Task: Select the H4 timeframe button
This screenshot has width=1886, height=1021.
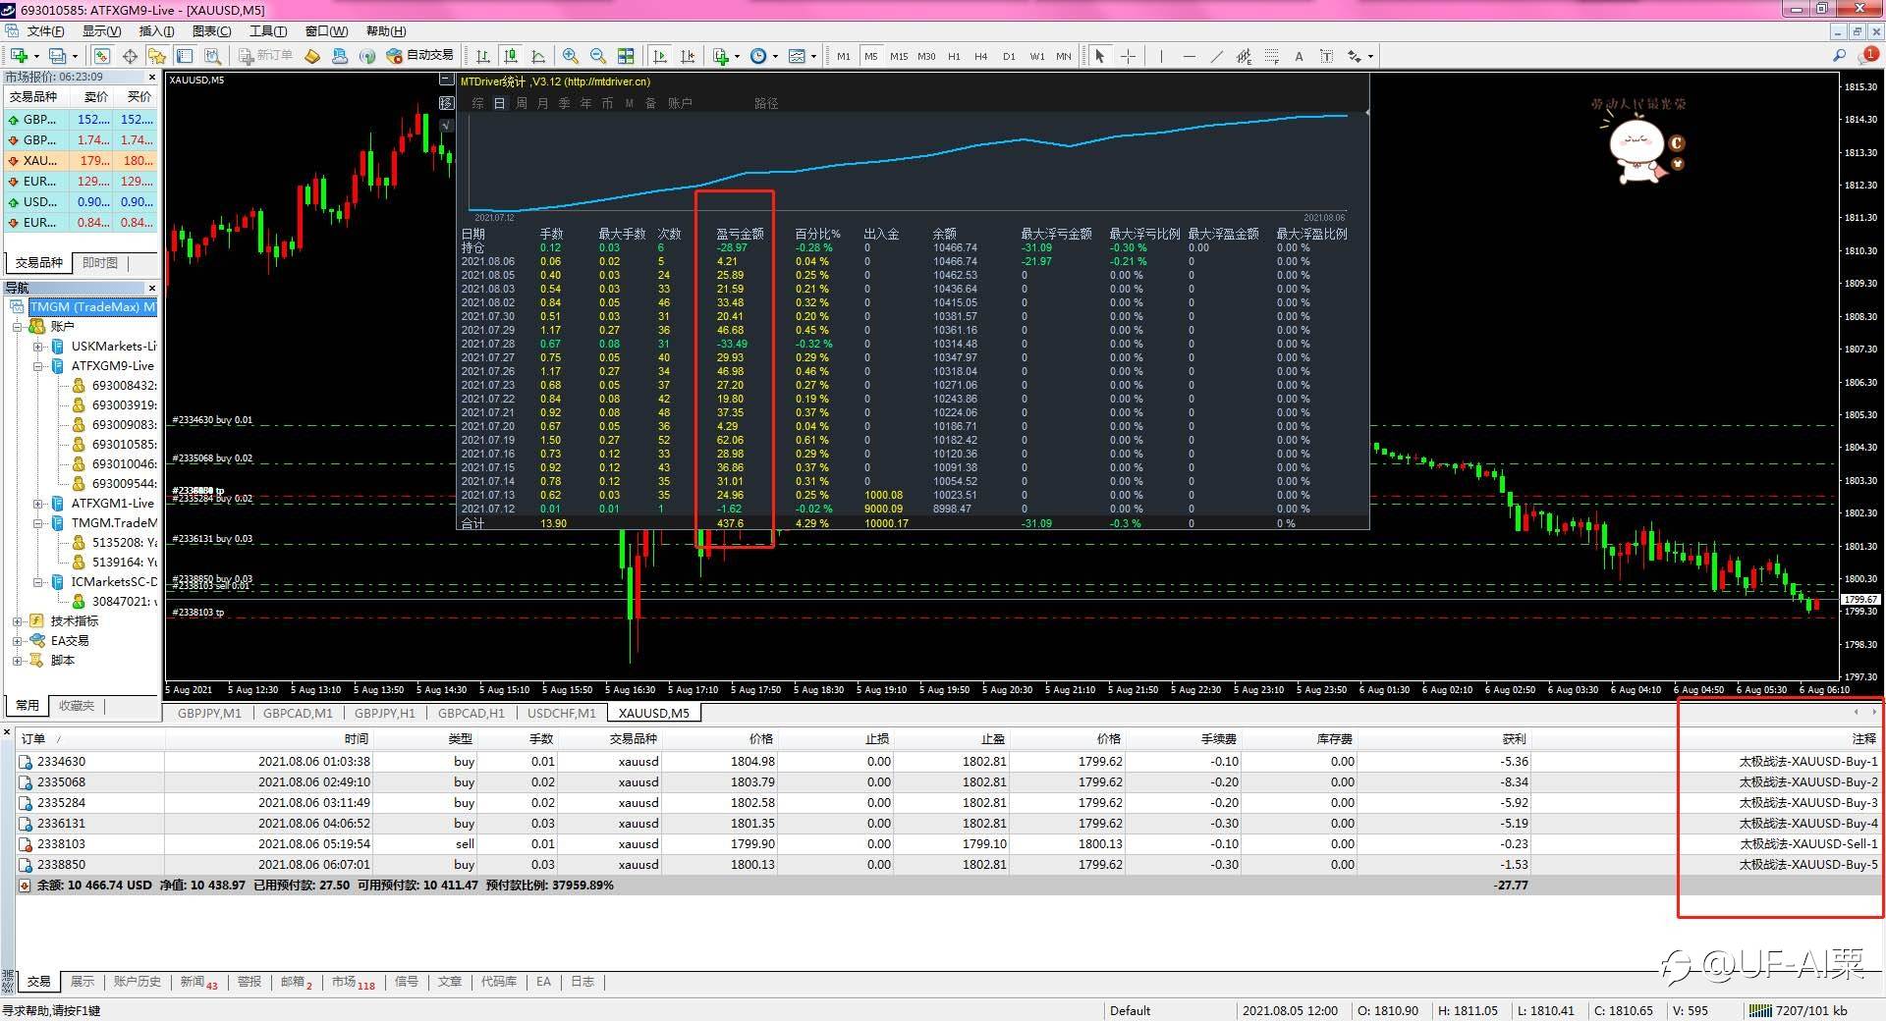Action: (980, 56)
